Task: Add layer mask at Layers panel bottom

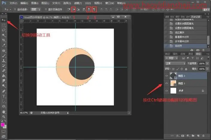Action: click(183, 136)
